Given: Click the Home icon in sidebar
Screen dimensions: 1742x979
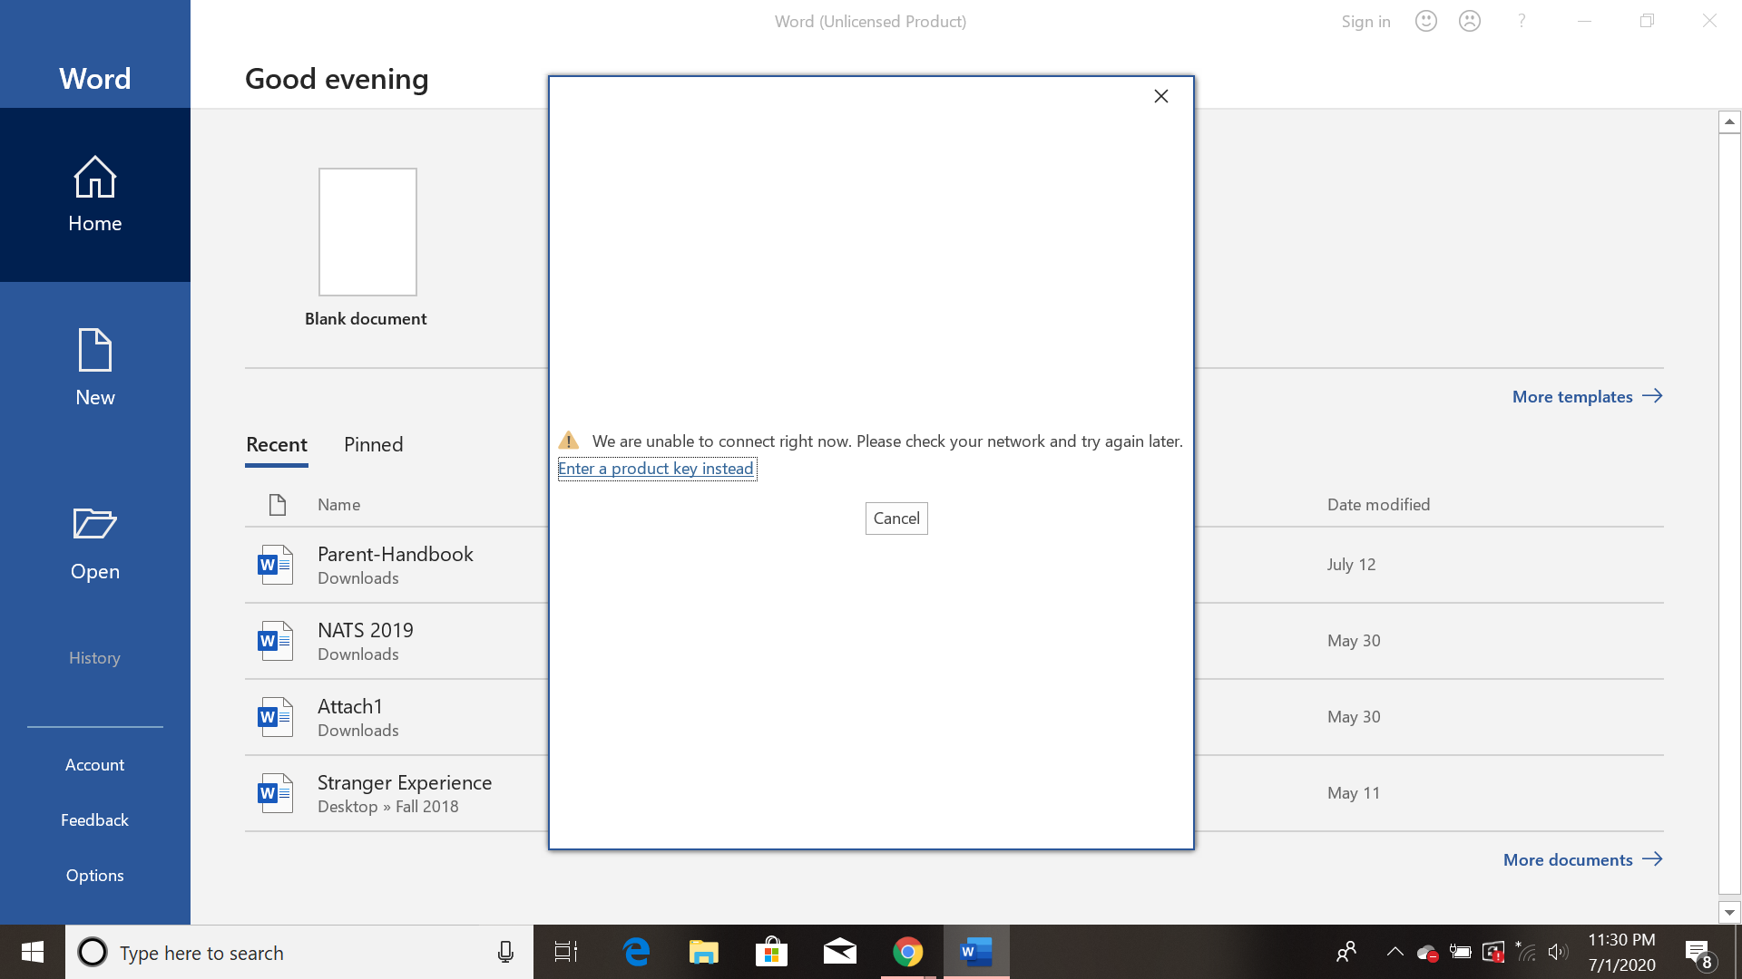Looking at the screenshot, I should (94, 178).
